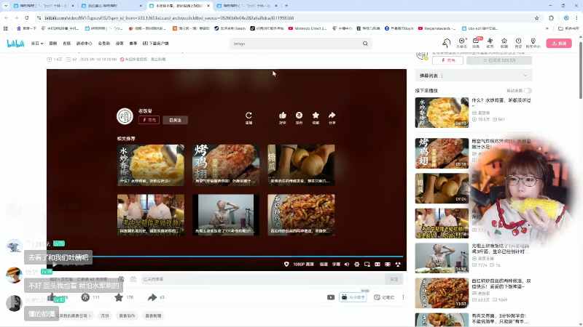Click the 发送 send button
This screenshot has height=327, width=583.
(394, 279)
